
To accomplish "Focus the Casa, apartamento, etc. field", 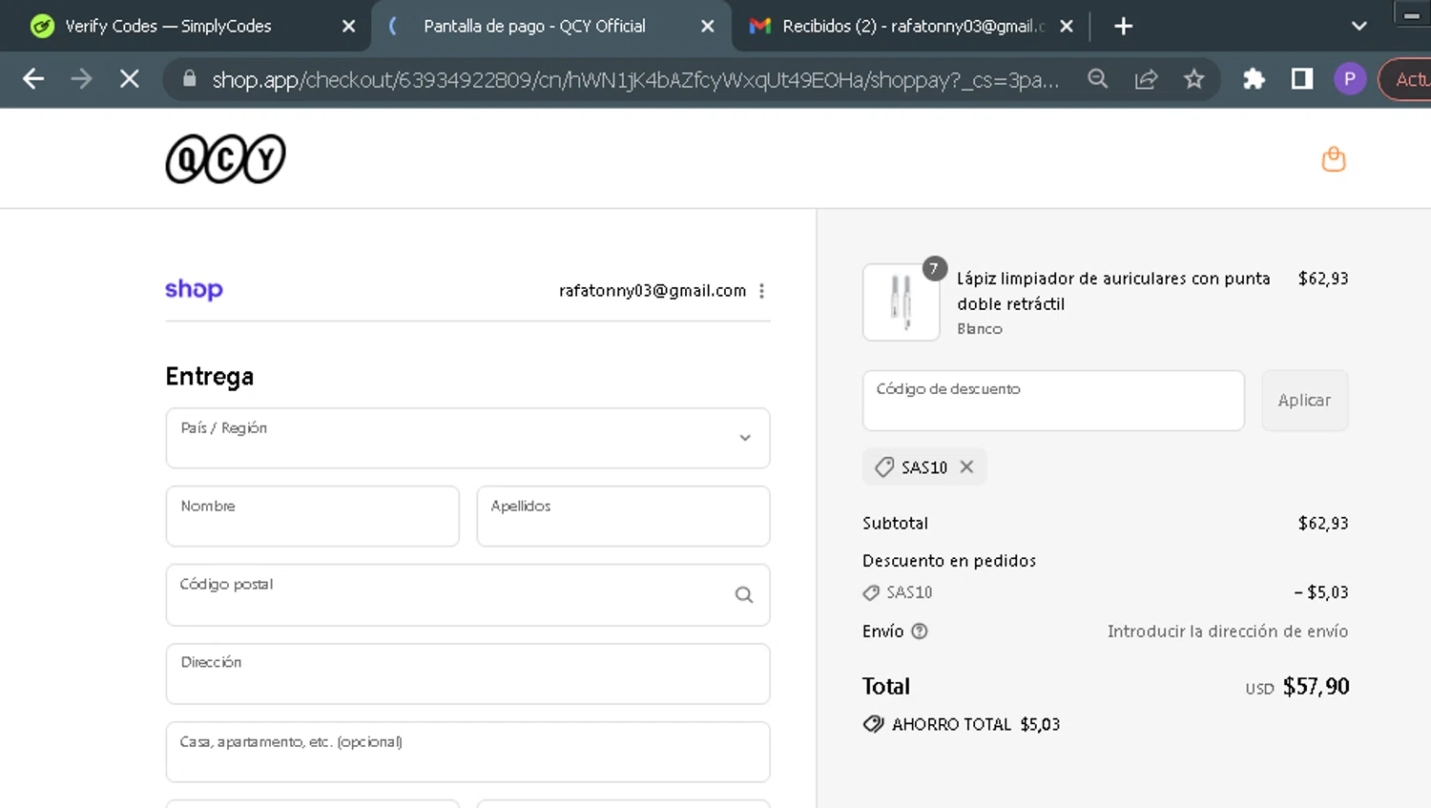I will [467, 752].
